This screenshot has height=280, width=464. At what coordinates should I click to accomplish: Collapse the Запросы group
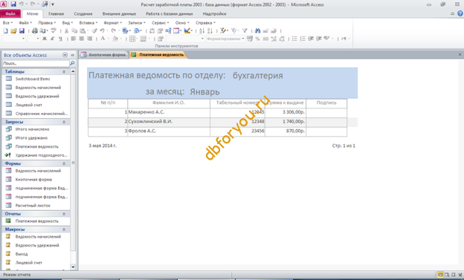[x=64, y=122]
